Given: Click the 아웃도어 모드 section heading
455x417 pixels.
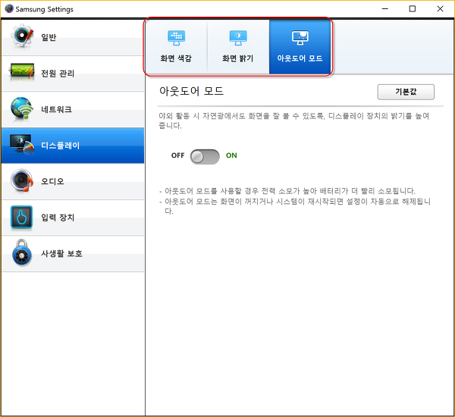Looking at the screenshot, I should (192, 91).
